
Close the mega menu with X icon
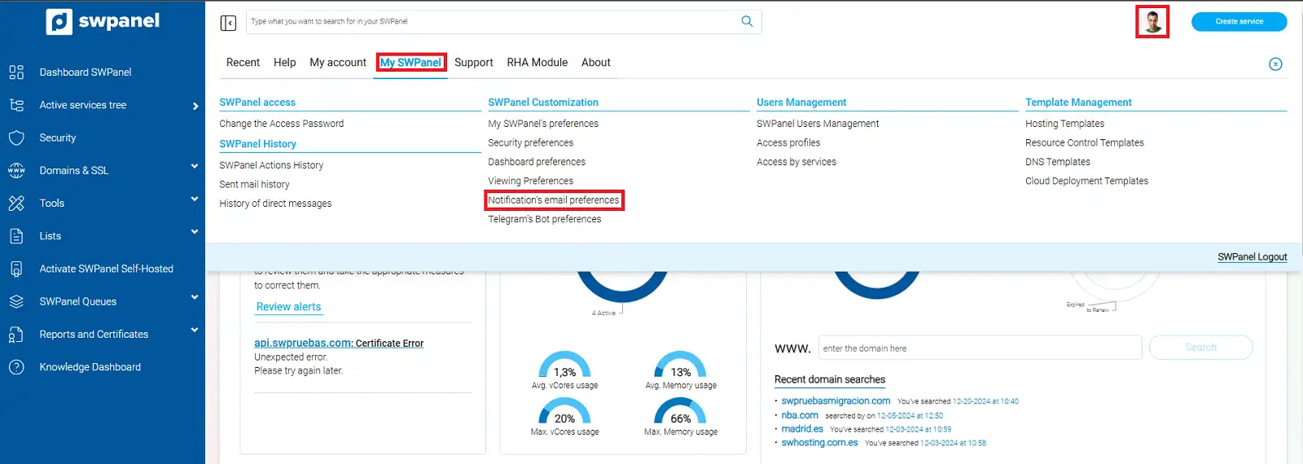(1275, 64)
